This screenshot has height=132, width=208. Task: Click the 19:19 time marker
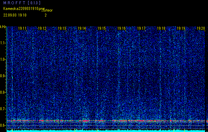[181, 28]
